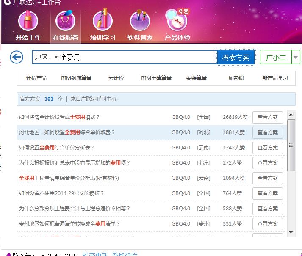302x256 pixels.
Task: Open question 为什么分部分项工程费合计与工程总造价不相等？
Action: (75, 208)
